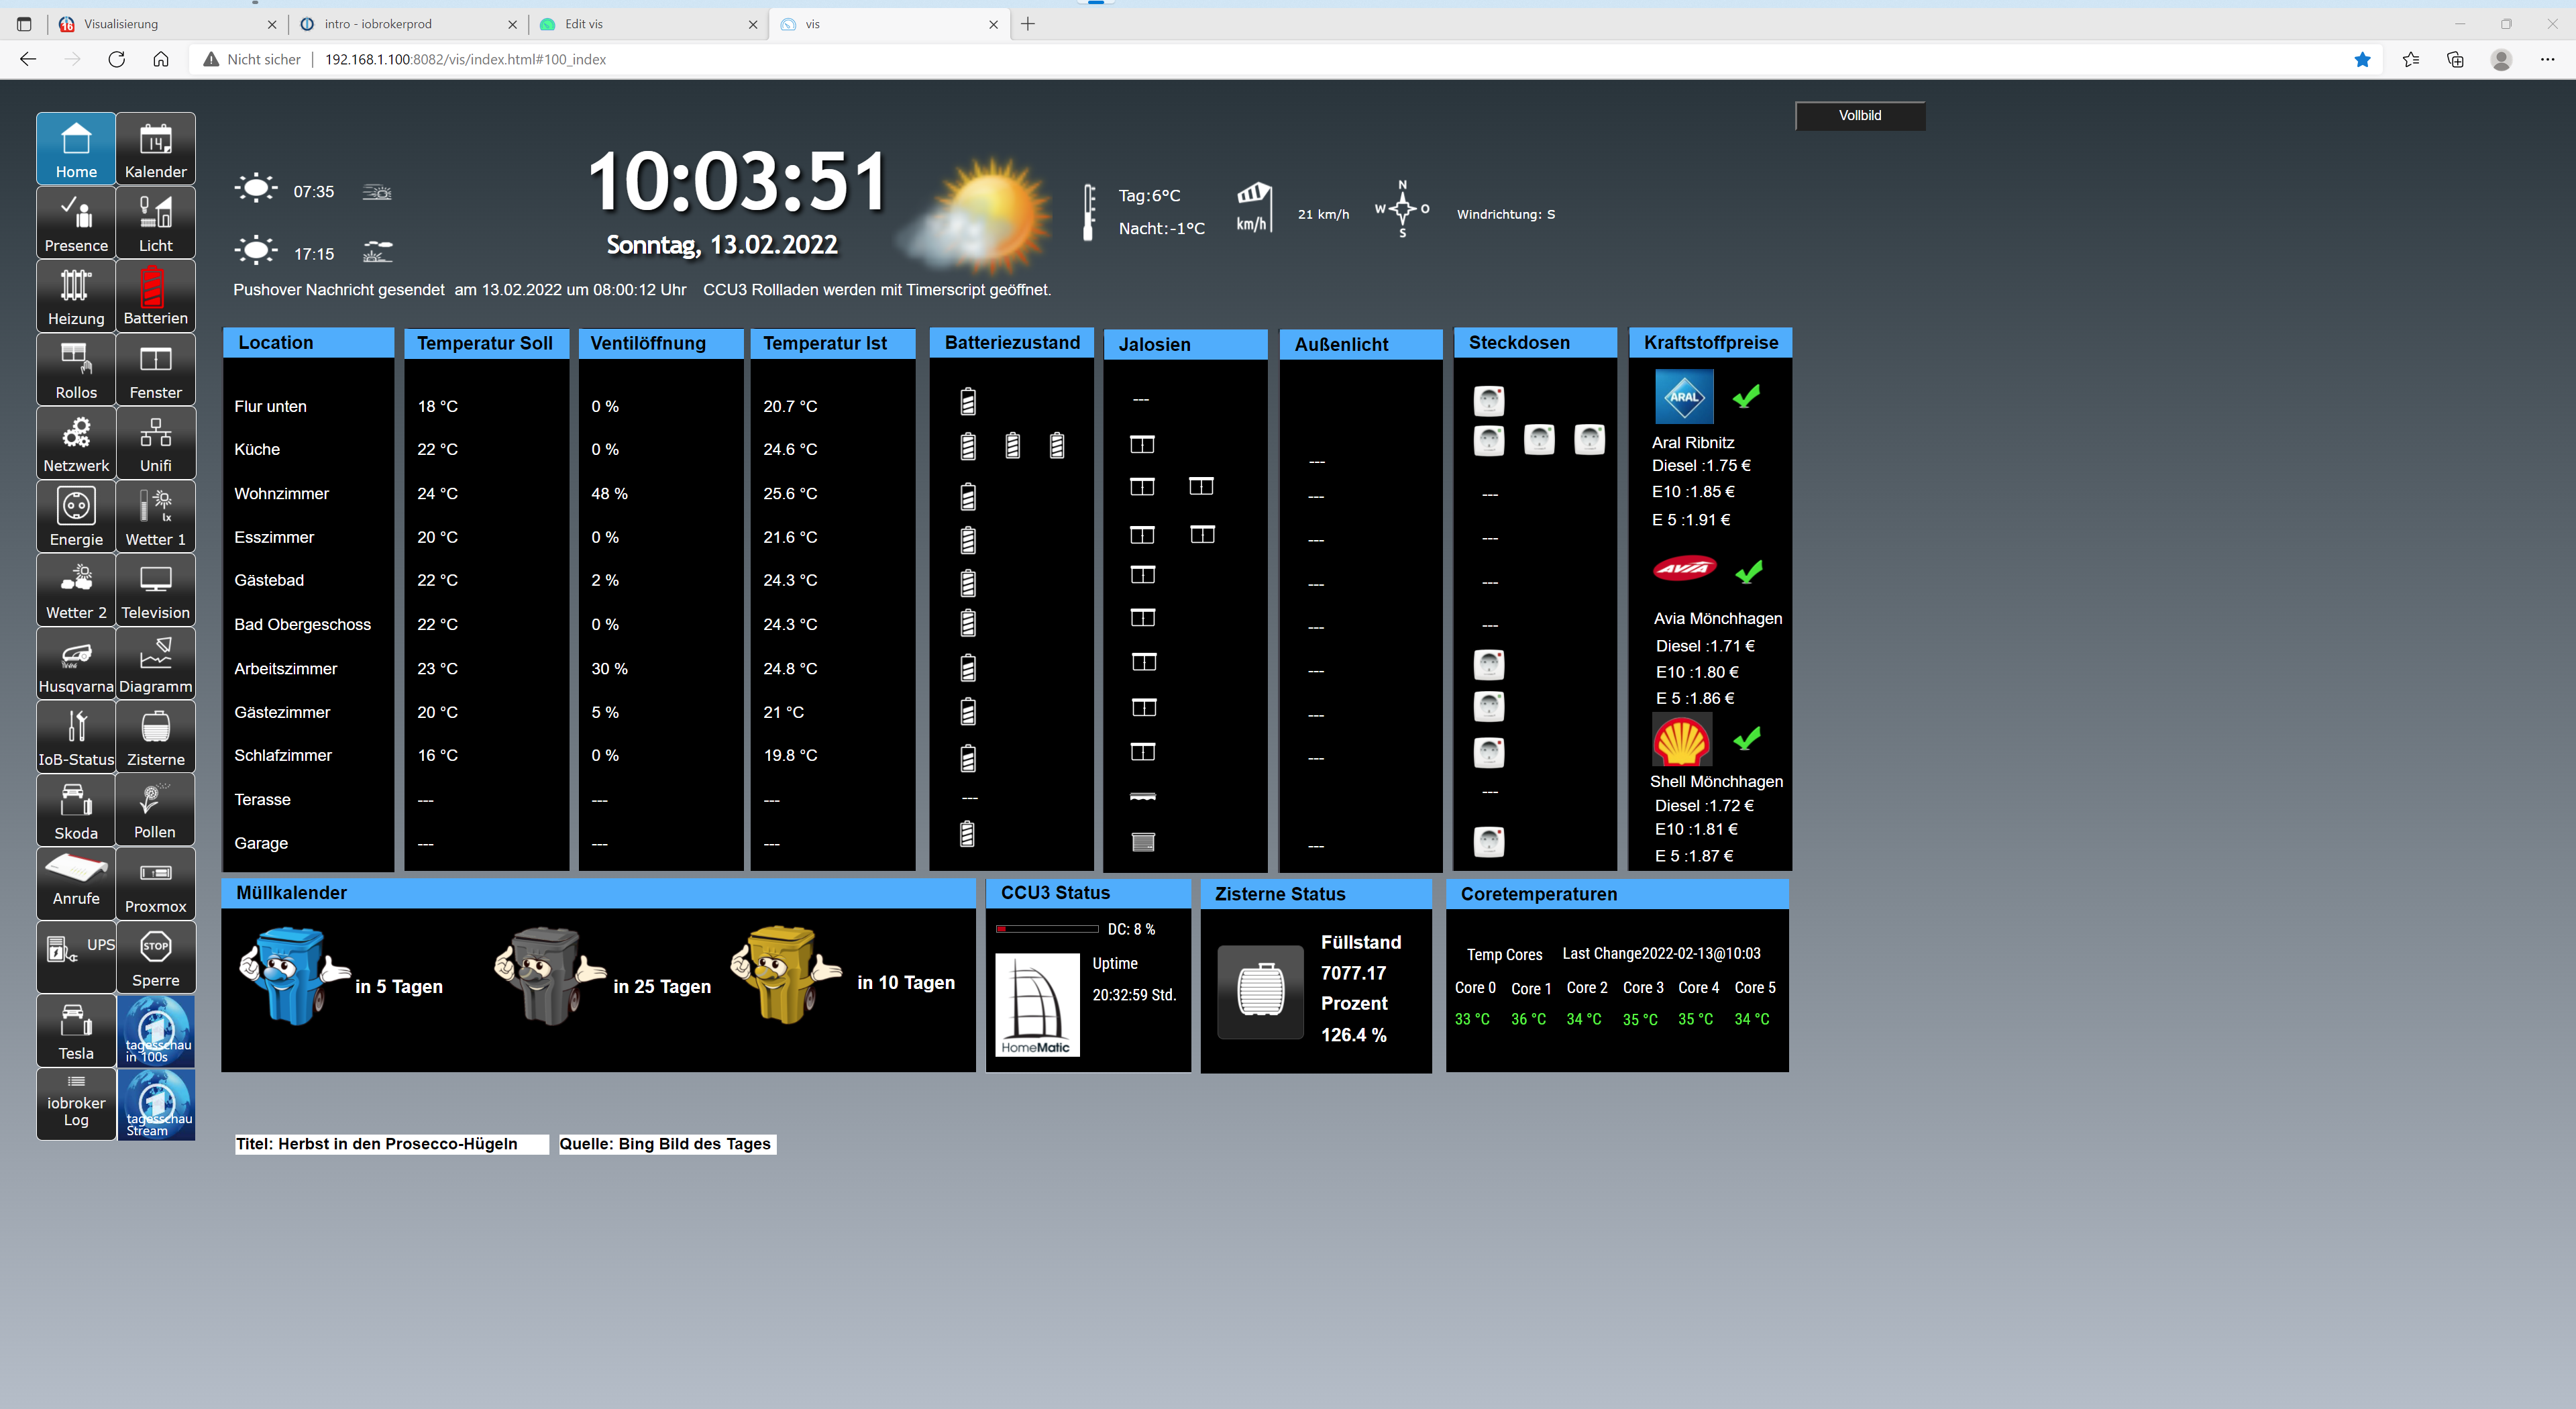Open the Tesla vehicle page
Viewport: 2576px width, 1409px height.
[76, 1030]
